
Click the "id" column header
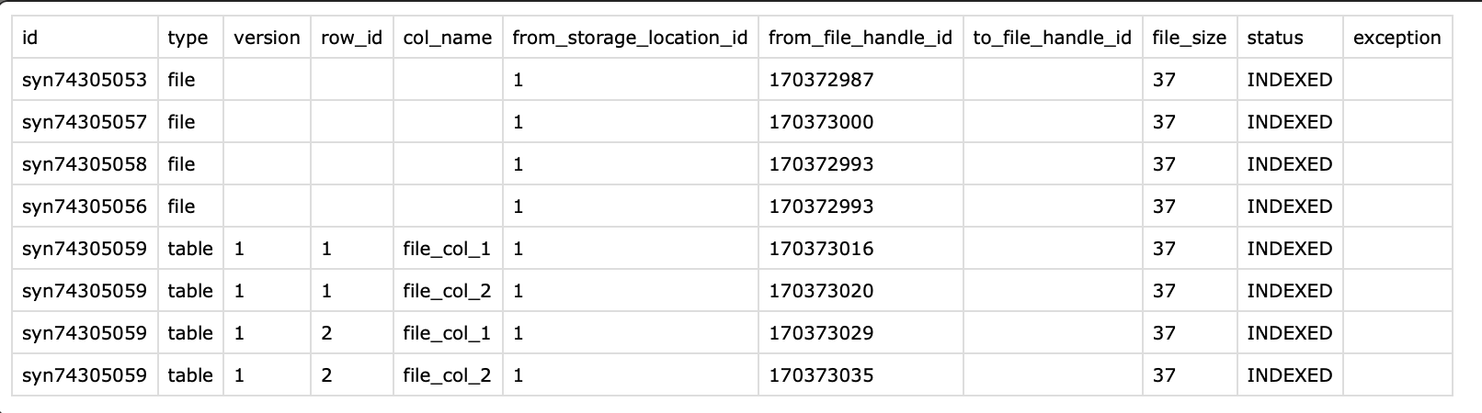pyautogui.click(x=30, y=38)
